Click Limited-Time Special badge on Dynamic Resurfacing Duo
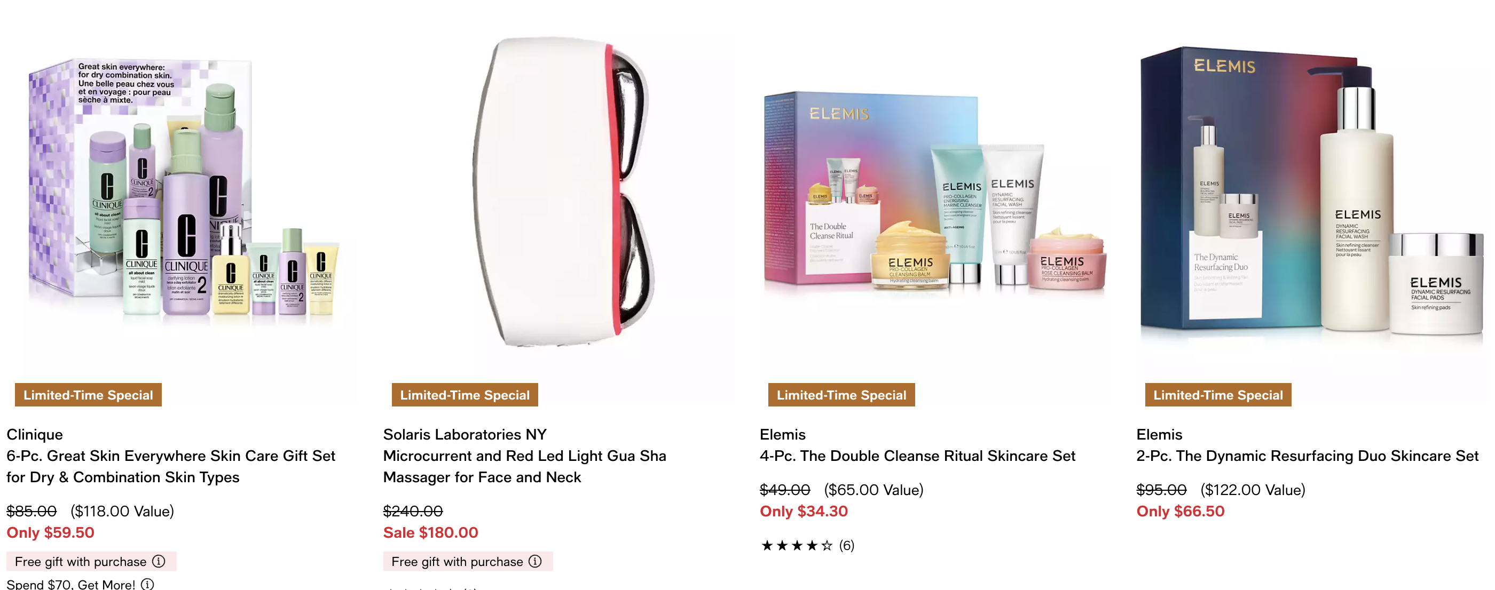Viewport: 1495px width, 590px height. click(1218, 395)
